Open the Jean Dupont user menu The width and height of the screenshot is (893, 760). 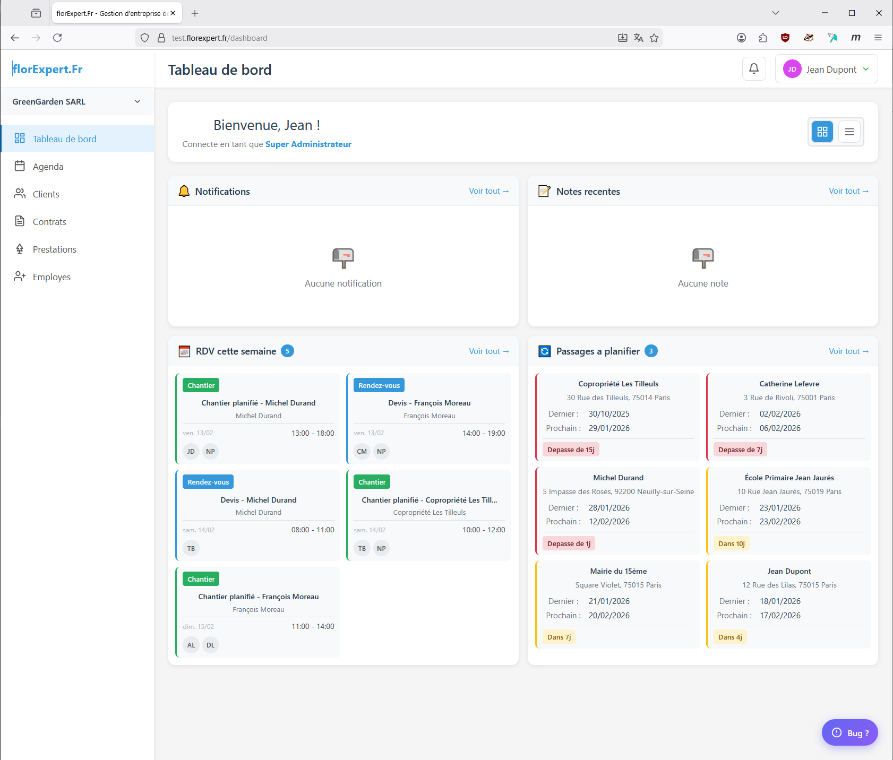(826, 70)
